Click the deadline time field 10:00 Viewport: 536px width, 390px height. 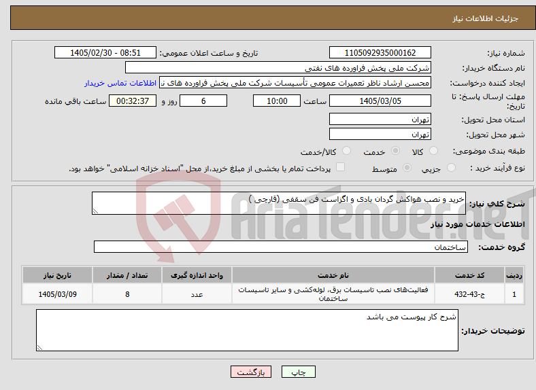pyautogui.click(x=277, y=101)
